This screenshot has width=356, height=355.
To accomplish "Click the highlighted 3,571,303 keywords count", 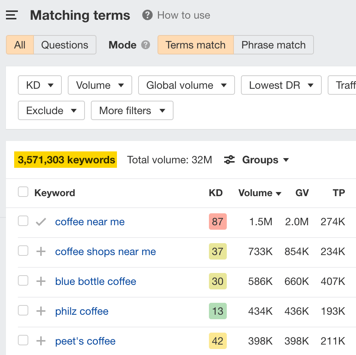I will coord(66,160).
